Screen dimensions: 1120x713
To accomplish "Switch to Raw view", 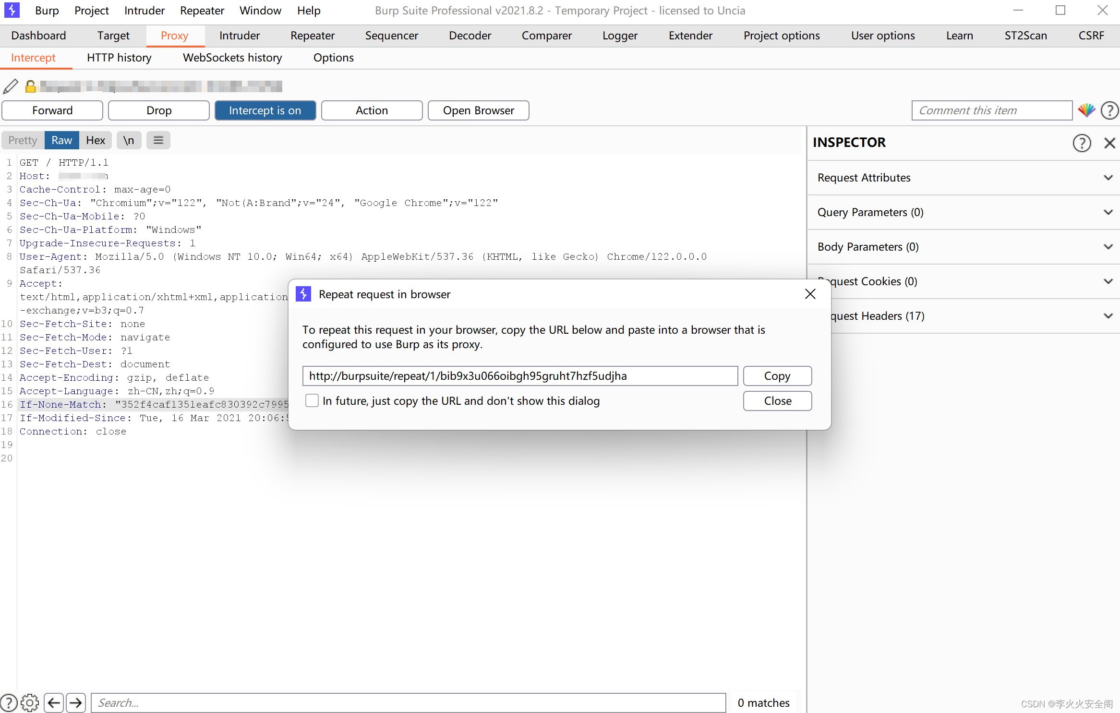I will pos(62,140).
